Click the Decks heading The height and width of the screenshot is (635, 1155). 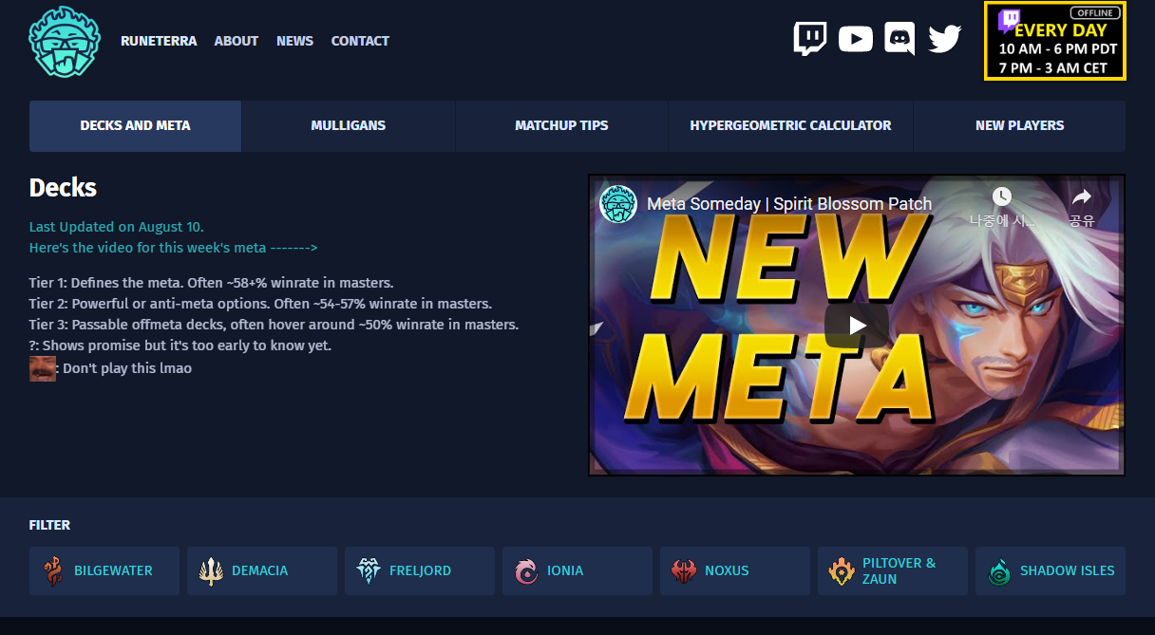[x=63, y=188]
